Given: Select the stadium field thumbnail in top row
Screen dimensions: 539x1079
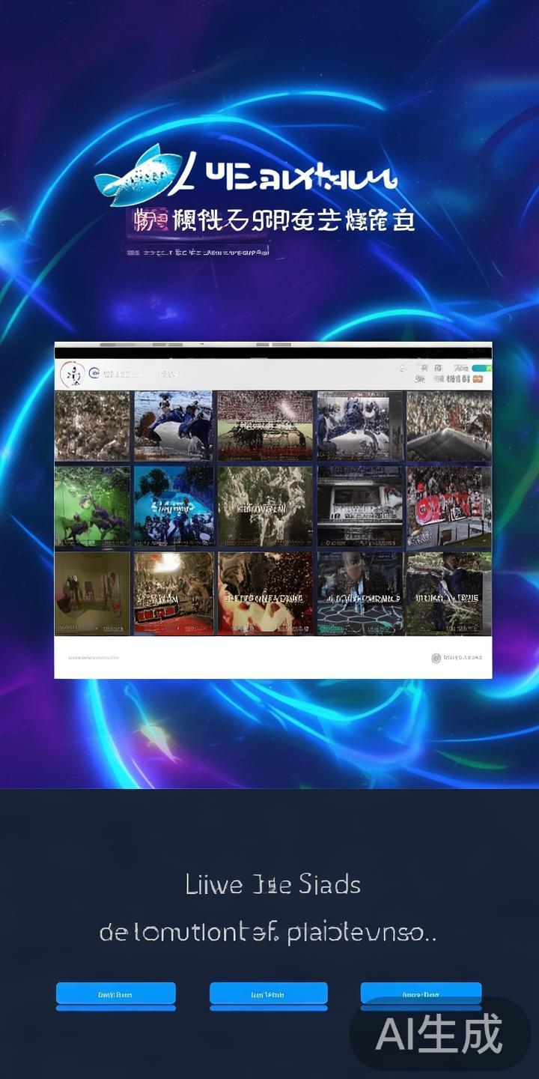Looking at the screenshot, I should tap(264, 425).
